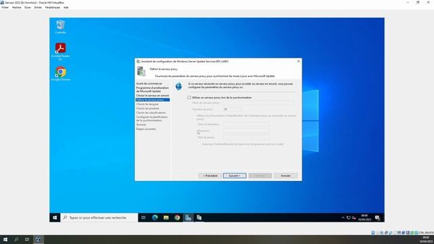Open the Périphériques menu
The image size is (434, 244).
pos(53,7)
